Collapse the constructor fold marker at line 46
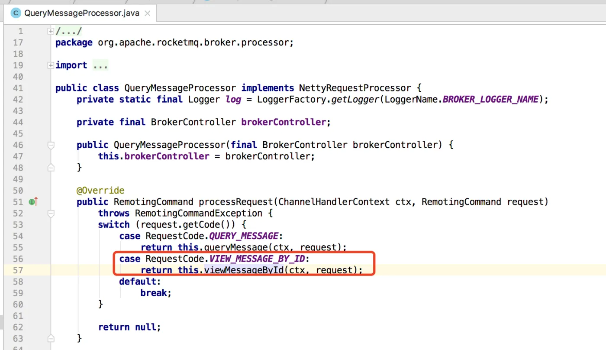 click(51, 145)
